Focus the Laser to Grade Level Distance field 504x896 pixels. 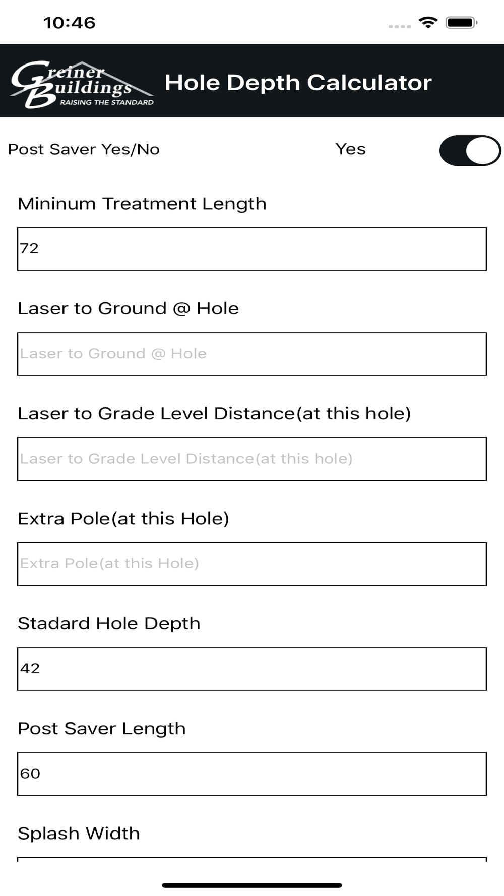[252, 459]
